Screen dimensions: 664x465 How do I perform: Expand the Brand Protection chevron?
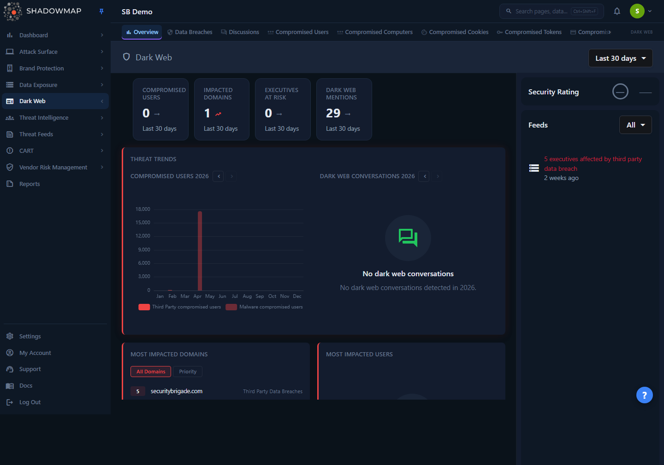point(102,68)
